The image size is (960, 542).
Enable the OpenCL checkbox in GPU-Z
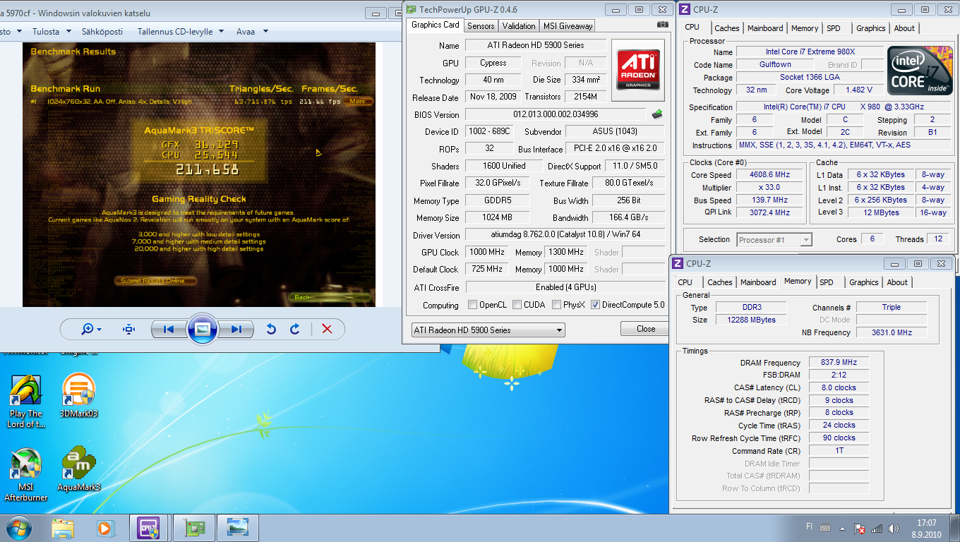(472, 306)
